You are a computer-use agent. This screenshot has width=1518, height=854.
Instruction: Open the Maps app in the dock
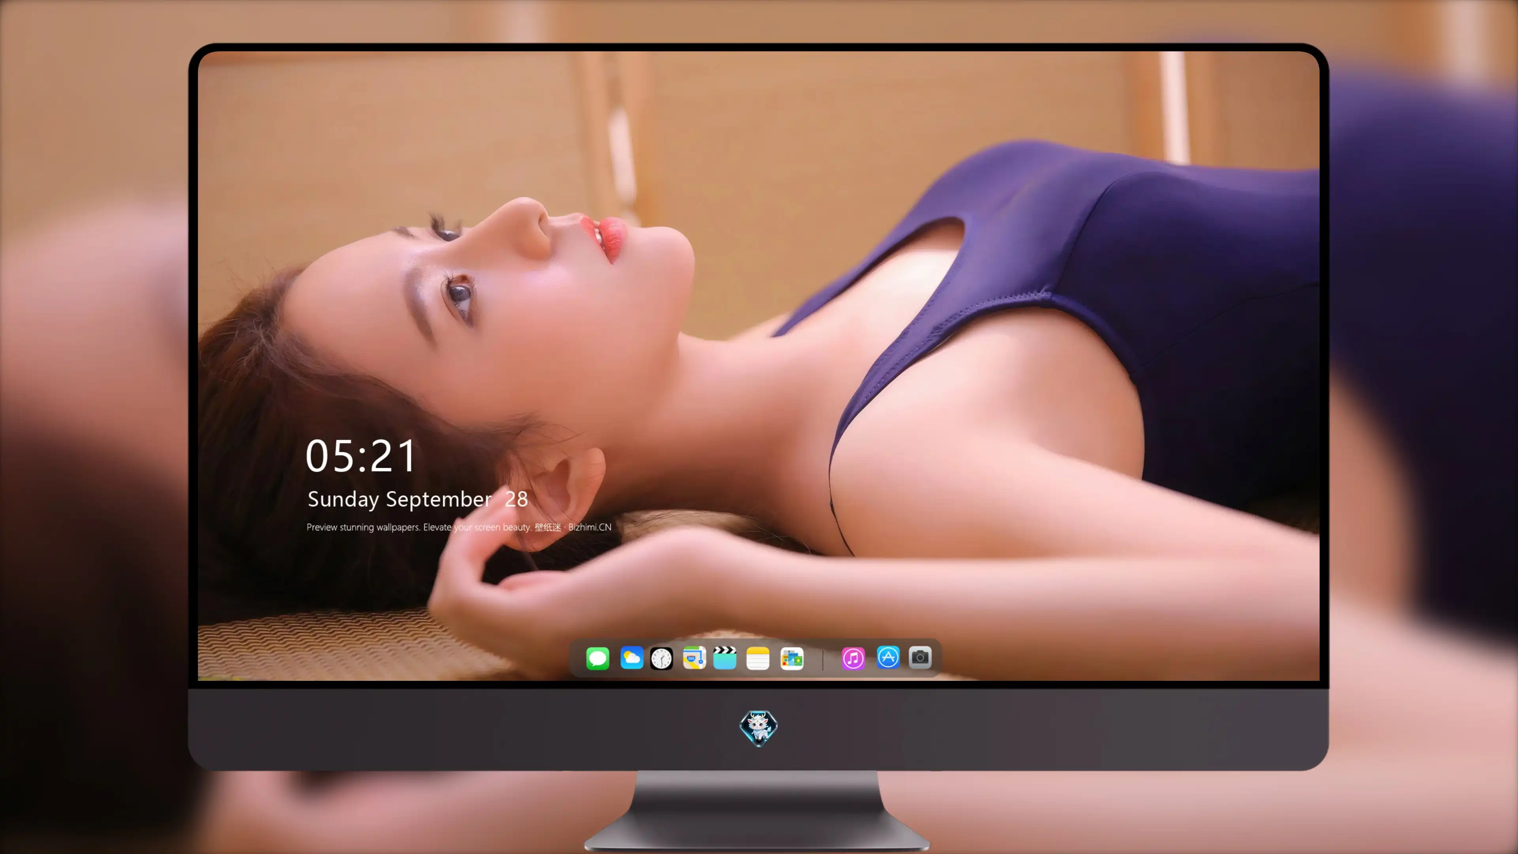point(694,658)
